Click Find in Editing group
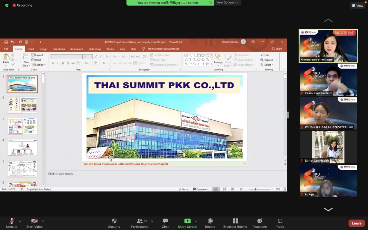The image size is (368, 230). click(x=265, y=55)
